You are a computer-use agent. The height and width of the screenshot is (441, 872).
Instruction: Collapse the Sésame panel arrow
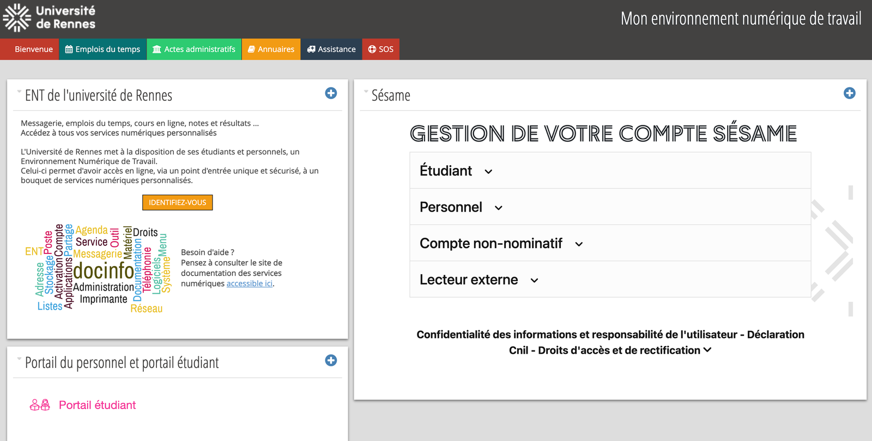click(366, 92)
